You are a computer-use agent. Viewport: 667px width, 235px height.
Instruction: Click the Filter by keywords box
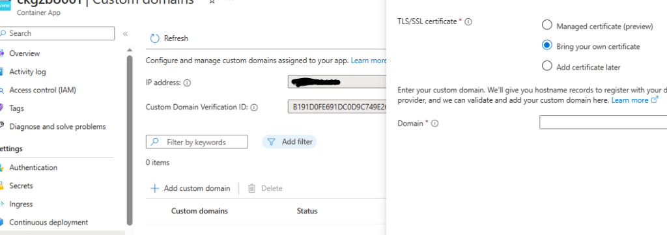tap(197, 142)
